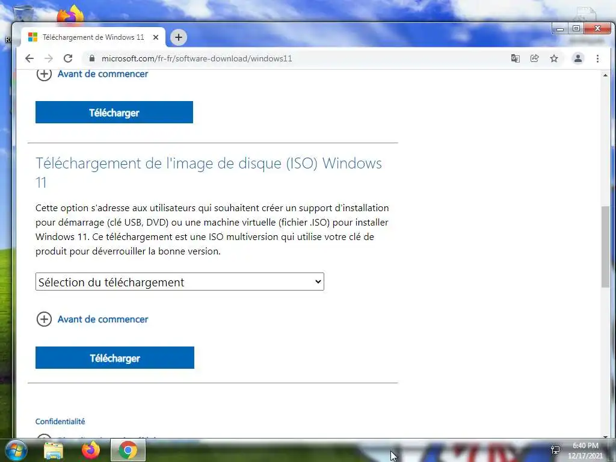Click the ISO download section heading
This screenshot has height=462, width=616.
[x=209, y=173]
